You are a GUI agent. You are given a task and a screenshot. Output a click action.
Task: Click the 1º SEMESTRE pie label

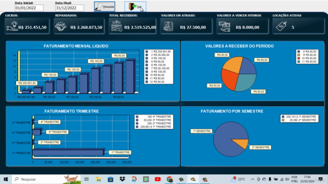(x=201, y=131)
